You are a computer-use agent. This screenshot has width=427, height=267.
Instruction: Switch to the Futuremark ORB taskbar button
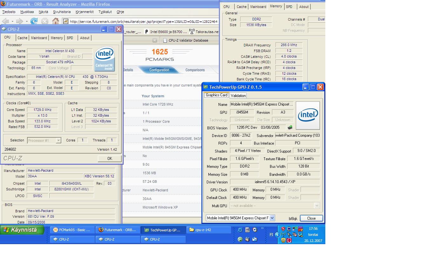[x=118, y=230]
